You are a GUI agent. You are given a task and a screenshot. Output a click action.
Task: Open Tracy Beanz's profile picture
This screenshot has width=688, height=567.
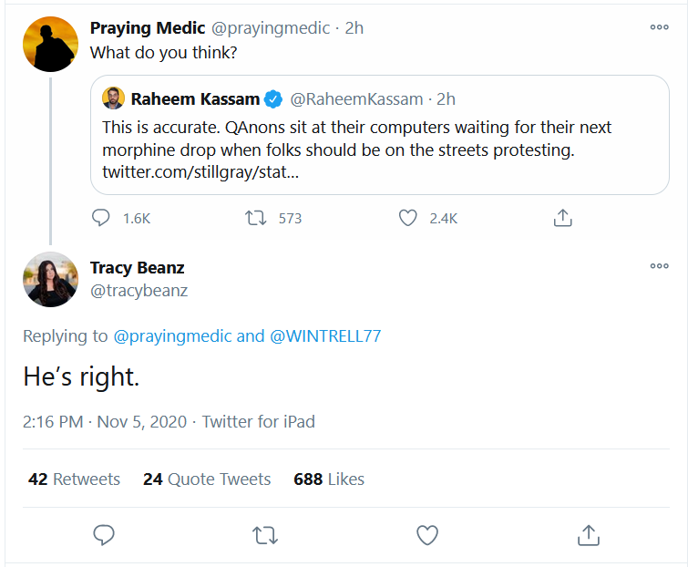click(50, 279)
